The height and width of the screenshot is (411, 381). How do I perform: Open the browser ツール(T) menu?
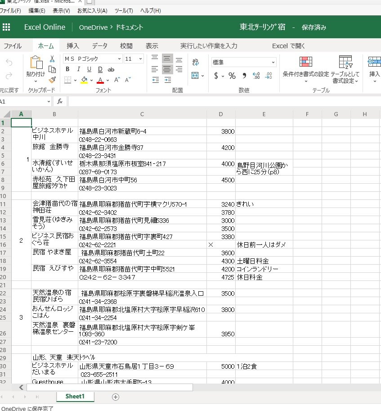[124, 11]
